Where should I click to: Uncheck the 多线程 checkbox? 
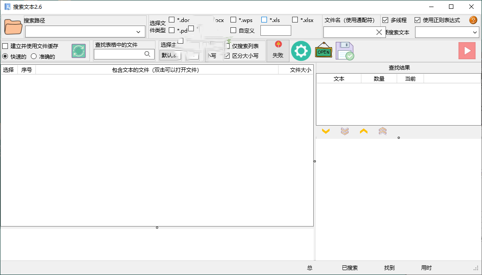pyautogui.click(x=385, y=20)
